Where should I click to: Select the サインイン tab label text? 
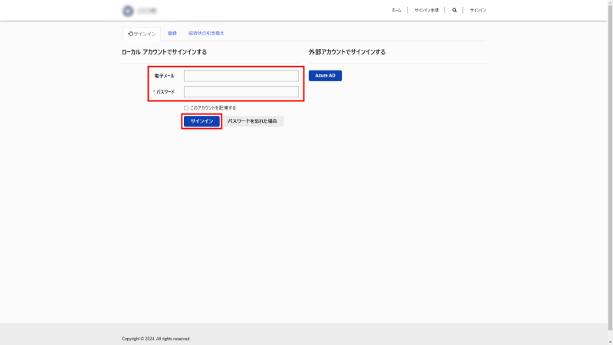tap(145, 34)
